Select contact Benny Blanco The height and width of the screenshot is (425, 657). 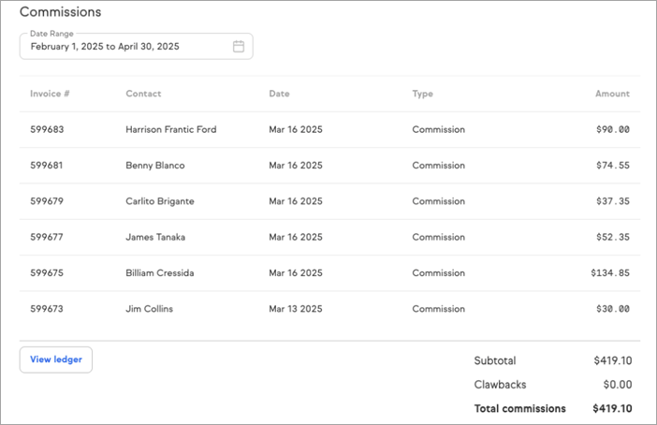154,166
